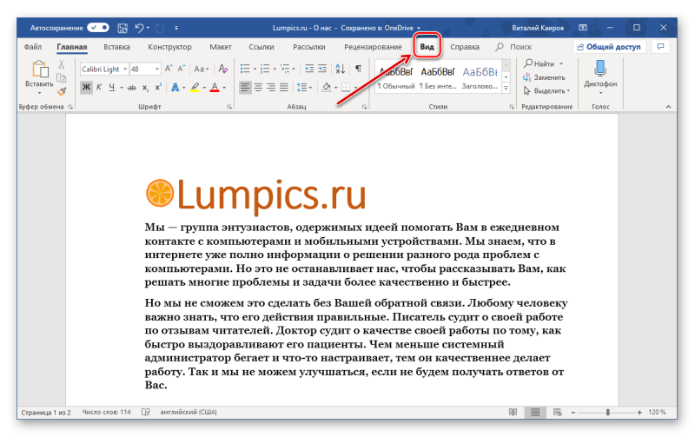Viewport: 695px width, 437px height.
Task: Switch to the Конструктор tab
Action: (169, 47)
